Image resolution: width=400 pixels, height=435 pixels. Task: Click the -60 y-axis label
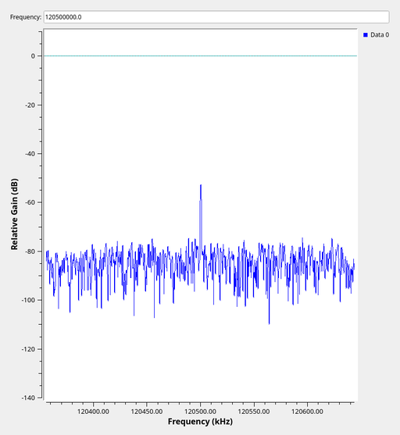[x=30, y=202]
